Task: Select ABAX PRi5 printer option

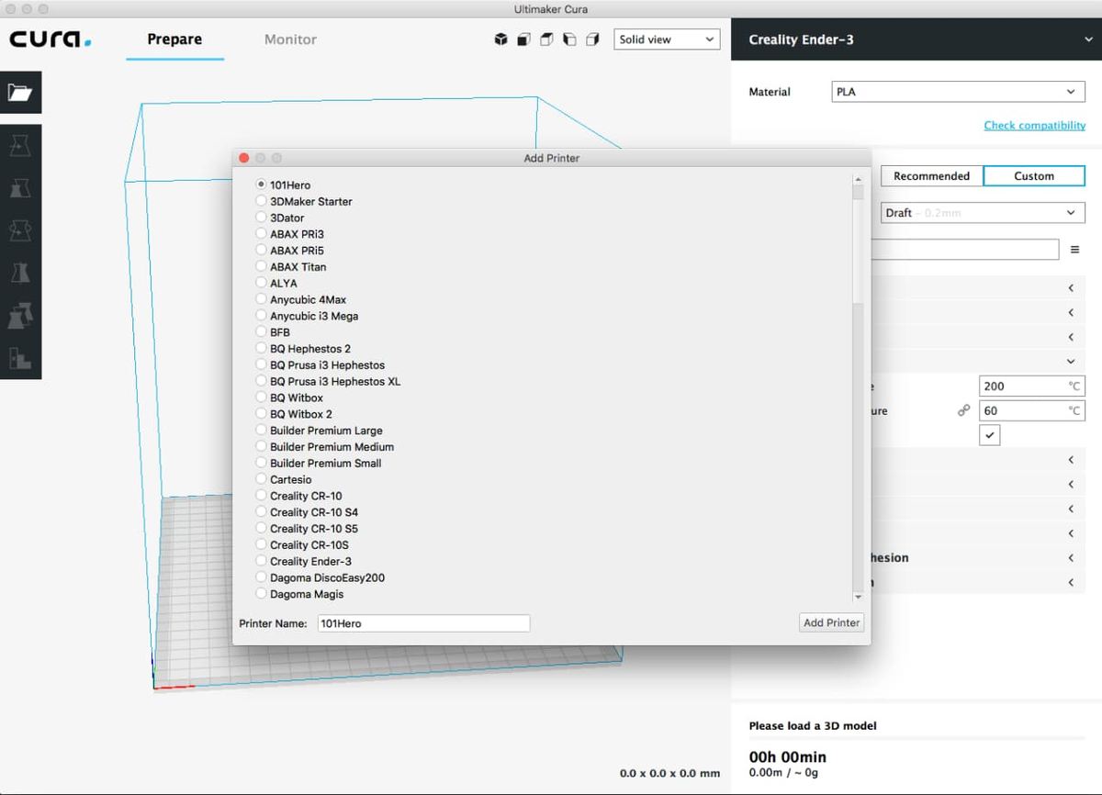Action: coord(290,250)
